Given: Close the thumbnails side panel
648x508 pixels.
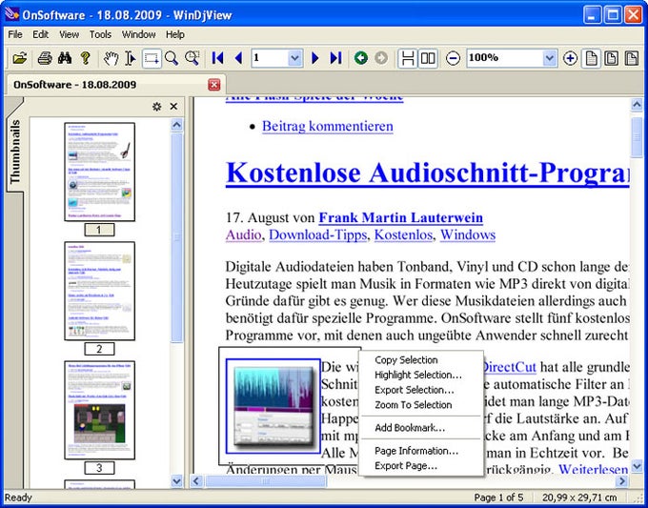Looking at the screenshot, I should point(173,107).
